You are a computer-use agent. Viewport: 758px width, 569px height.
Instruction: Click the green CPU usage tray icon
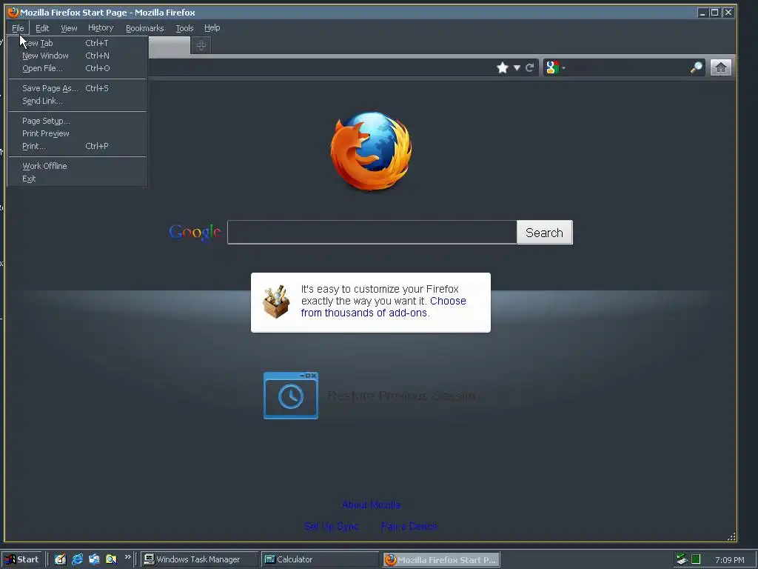click(696, 559)
